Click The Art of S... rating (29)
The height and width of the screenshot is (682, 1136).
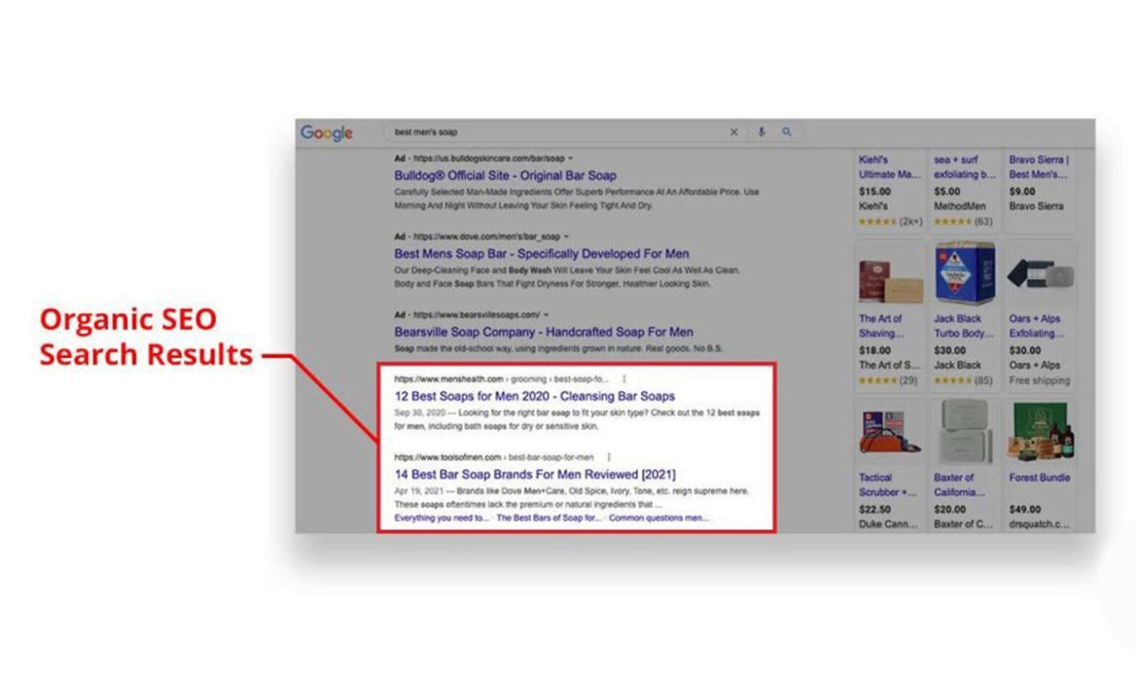[888, 380]
